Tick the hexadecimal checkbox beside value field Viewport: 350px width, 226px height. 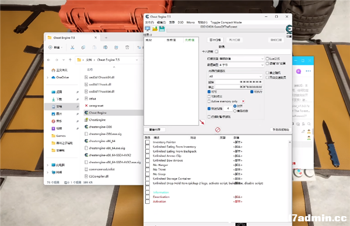216,51
